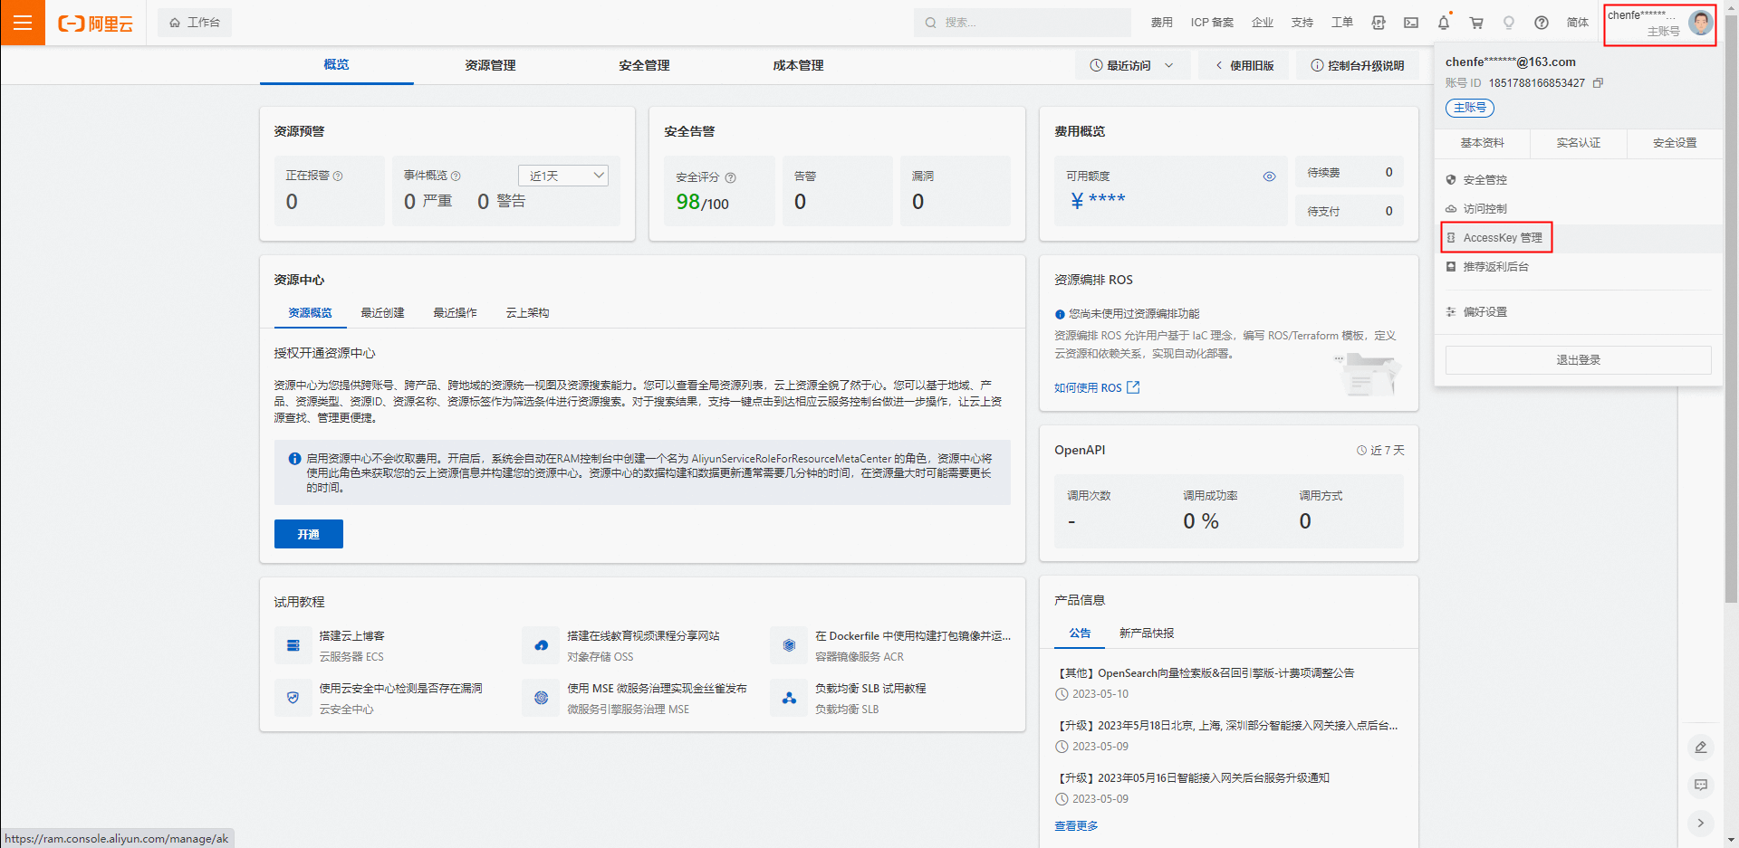Switch to the 资源管理 tab
1739x848 pixels.
(x=490, y=65)
